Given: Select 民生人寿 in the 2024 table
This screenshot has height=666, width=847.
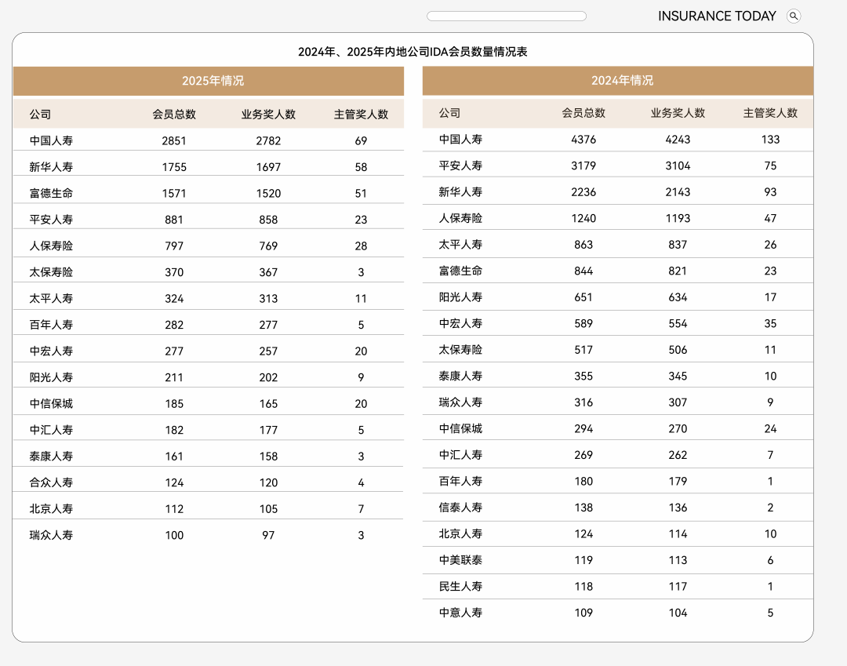Looking at the screenshot, I should click(461, 587).
